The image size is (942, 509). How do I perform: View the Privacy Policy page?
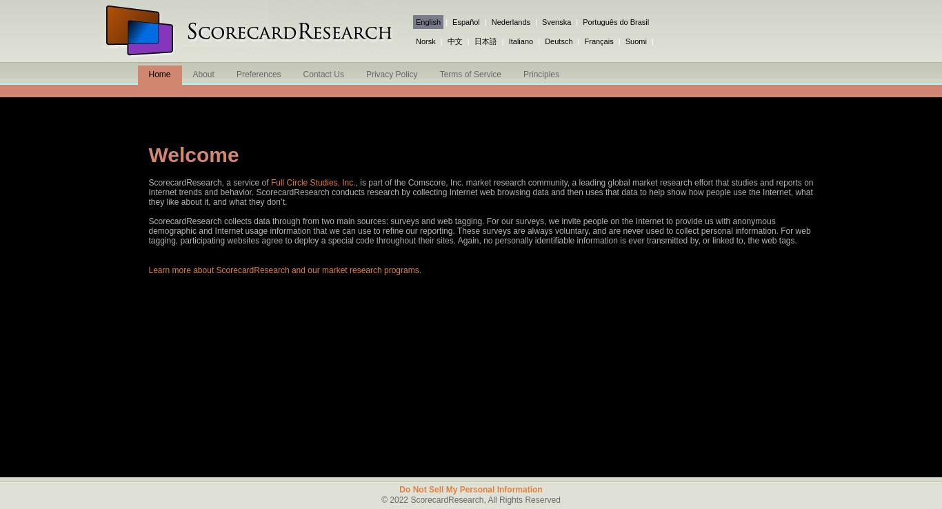pyautogui.click(x=392, y=74)
